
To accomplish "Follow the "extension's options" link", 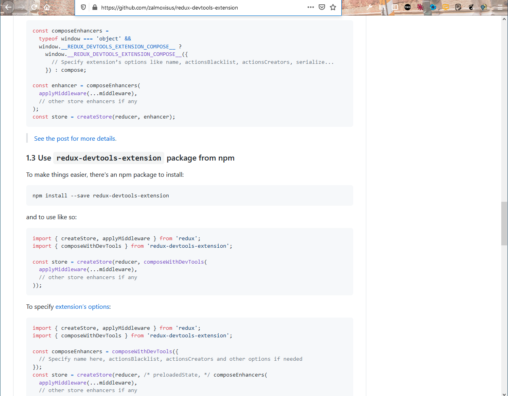I will coord(83,306).
